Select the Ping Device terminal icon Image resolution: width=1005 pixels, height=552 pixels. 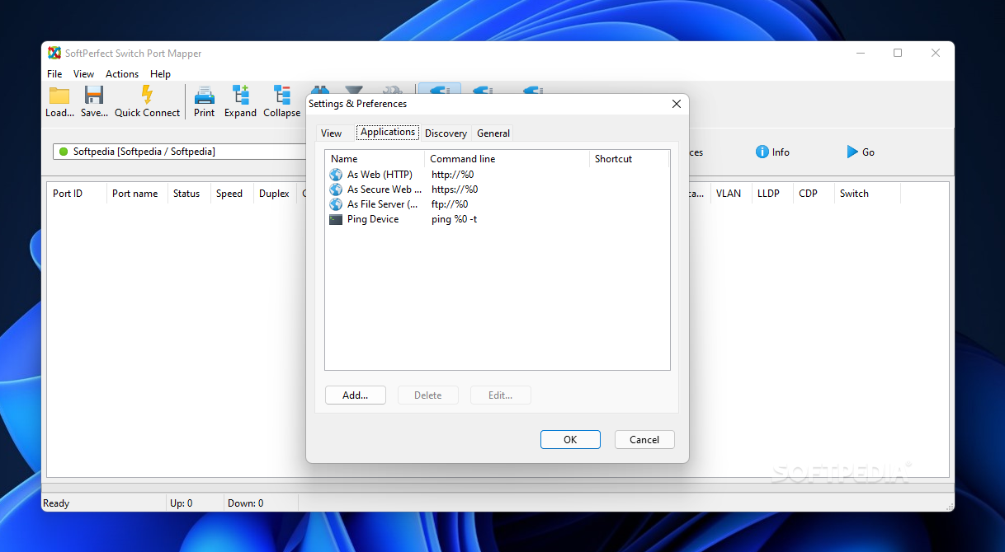[x=336, y=219]
